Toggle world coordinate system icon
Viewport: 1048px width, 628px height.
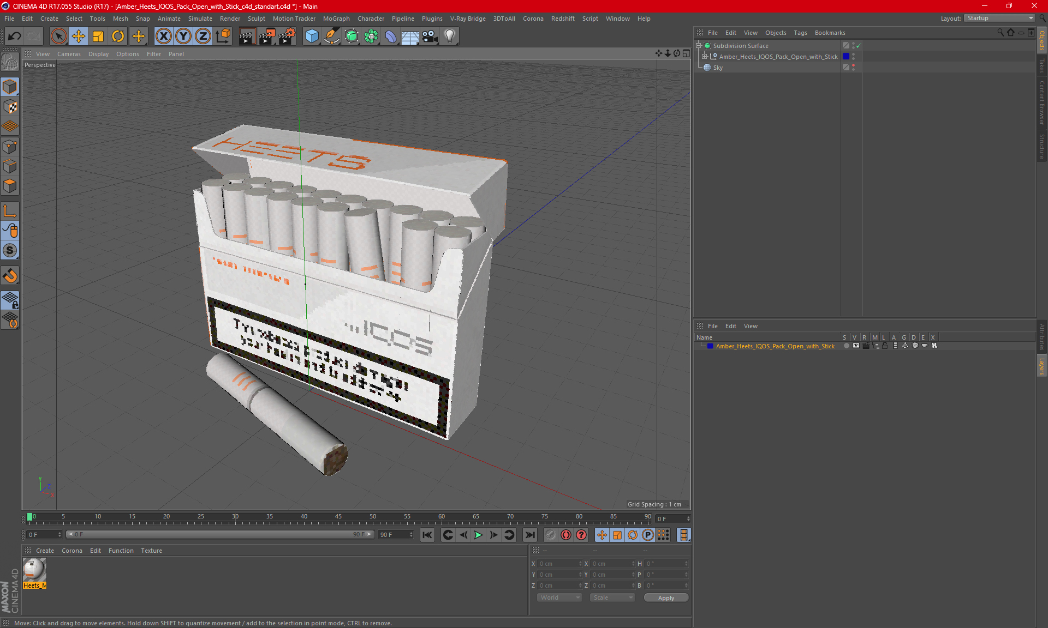(x=223, y=37)
